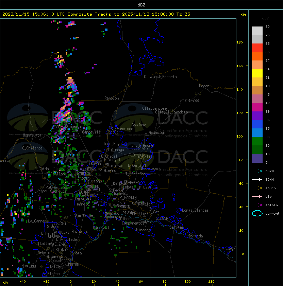Click the Potrerillos map label
The image size is (283, 286).
tap(57, 187)
